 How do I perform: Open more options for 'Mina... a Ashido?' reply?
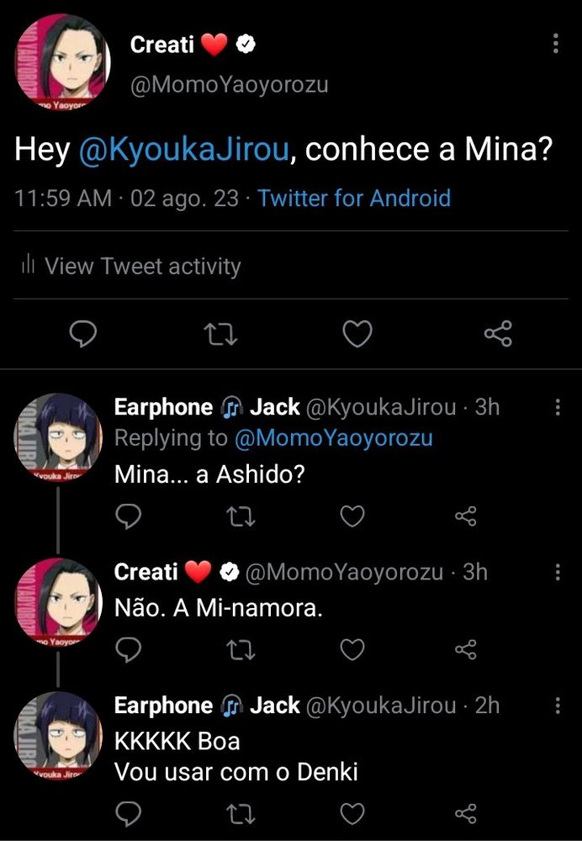(x=557, y=408)
